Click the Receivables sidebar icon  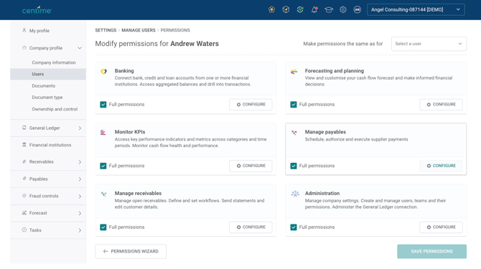(24, 161)
